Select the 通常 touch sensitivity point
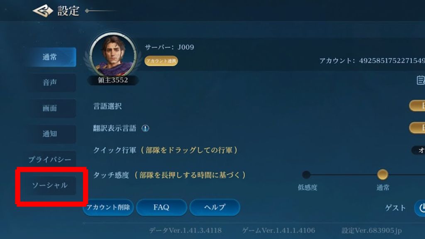Viewport: 425px width, 239px height. click(x=382, y=175)
